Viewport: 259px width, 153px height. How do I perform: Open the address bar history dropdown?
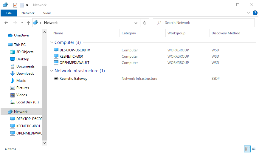pos(136,23)
